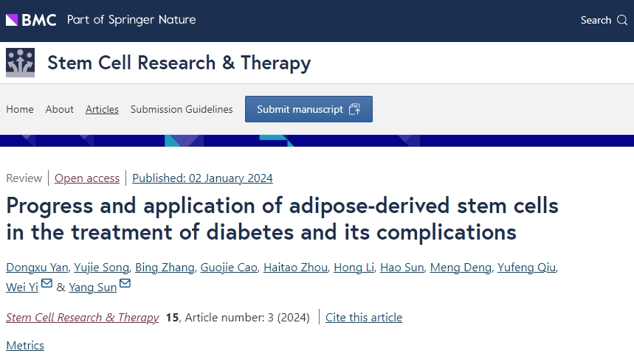The height and width of the screenshot is (359, 634).
Task: Click the BMC logo
Action: click(x=31, y=20)
